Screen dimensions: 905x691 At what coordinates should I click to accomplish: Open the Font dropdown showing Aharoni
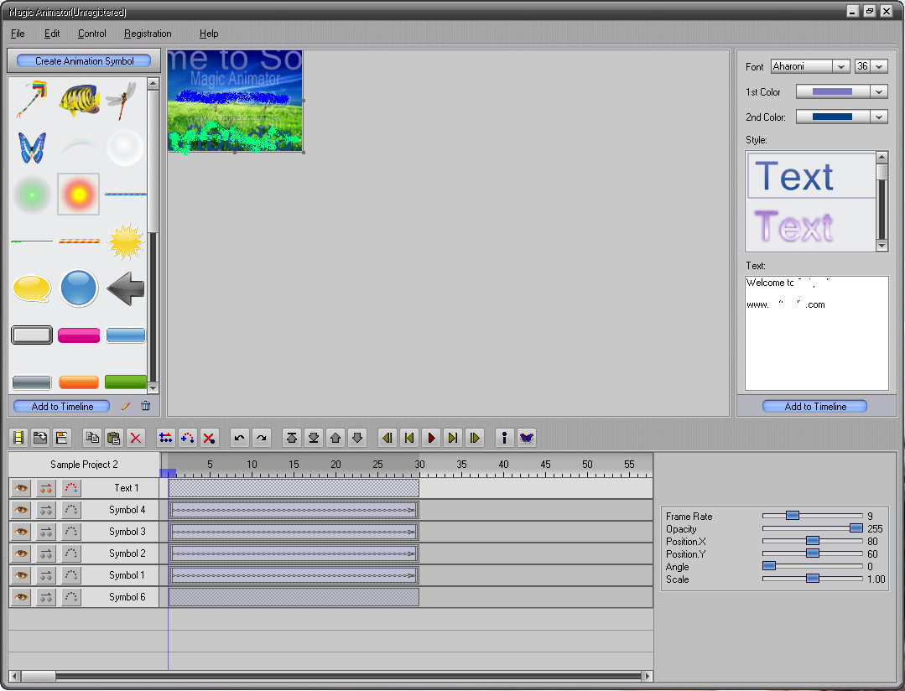point(841,67)
